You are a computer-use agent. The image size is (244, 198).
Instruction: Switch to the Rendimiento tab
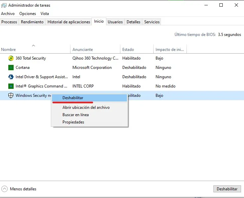(x=32, y=22)
